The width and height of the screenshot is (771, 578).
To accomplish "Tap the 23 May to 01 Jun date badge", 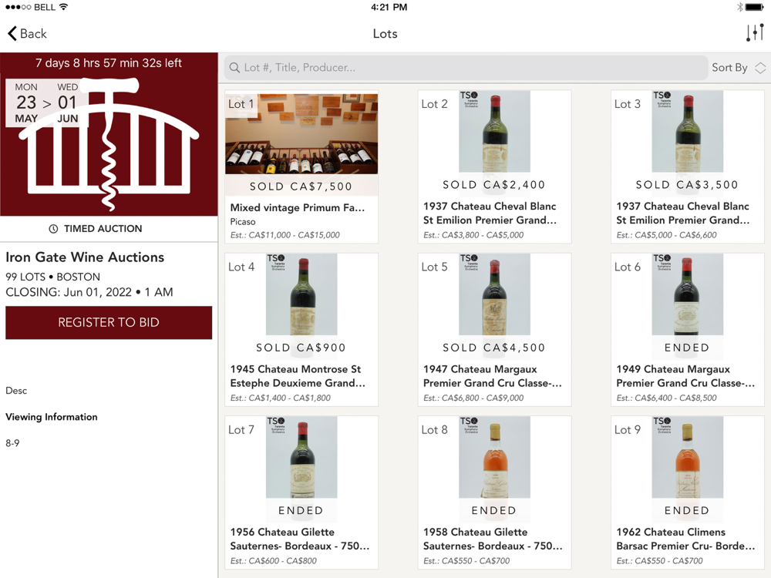I will 47,102.
